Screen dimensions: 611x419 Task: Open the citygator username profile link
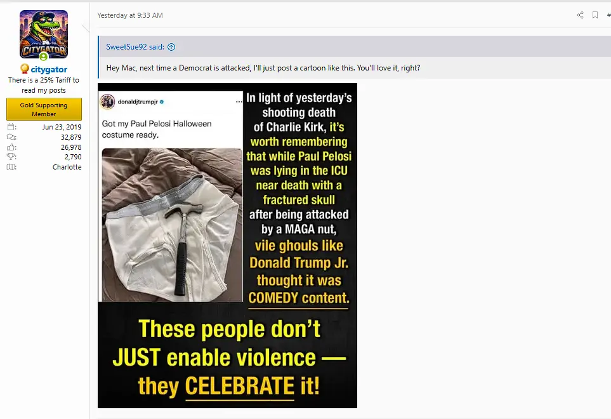click(x=49, y=69)
